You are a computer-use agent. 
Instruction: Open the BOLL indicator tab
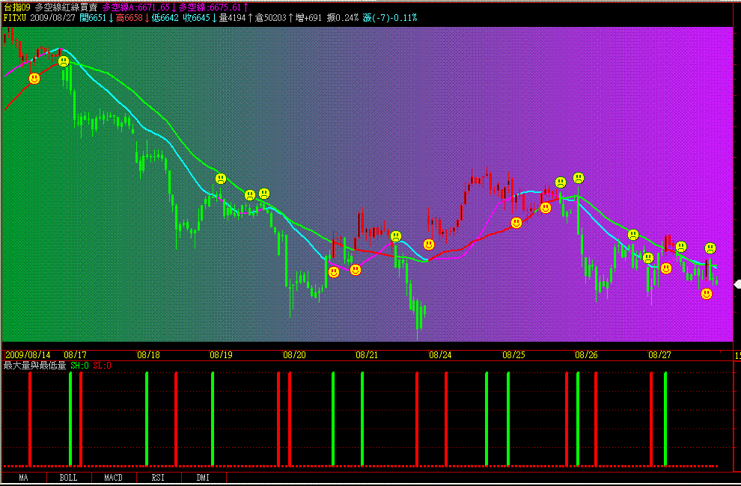pyautogui.click(x=68, y=477)
